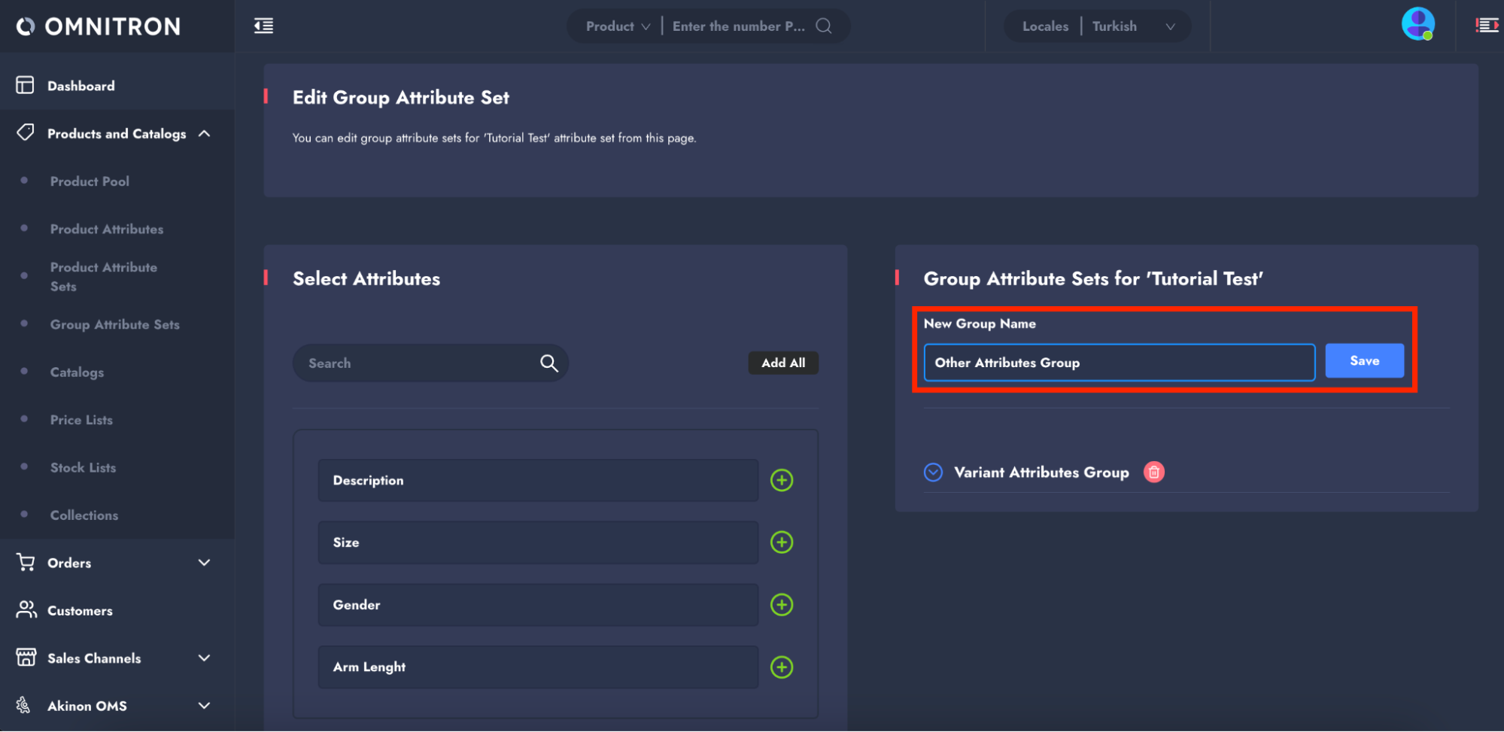The width and height of the screenshot is (1504, 732).
Task: Expand the Variant Attributes Group chevron
Action: click(933, 472)
